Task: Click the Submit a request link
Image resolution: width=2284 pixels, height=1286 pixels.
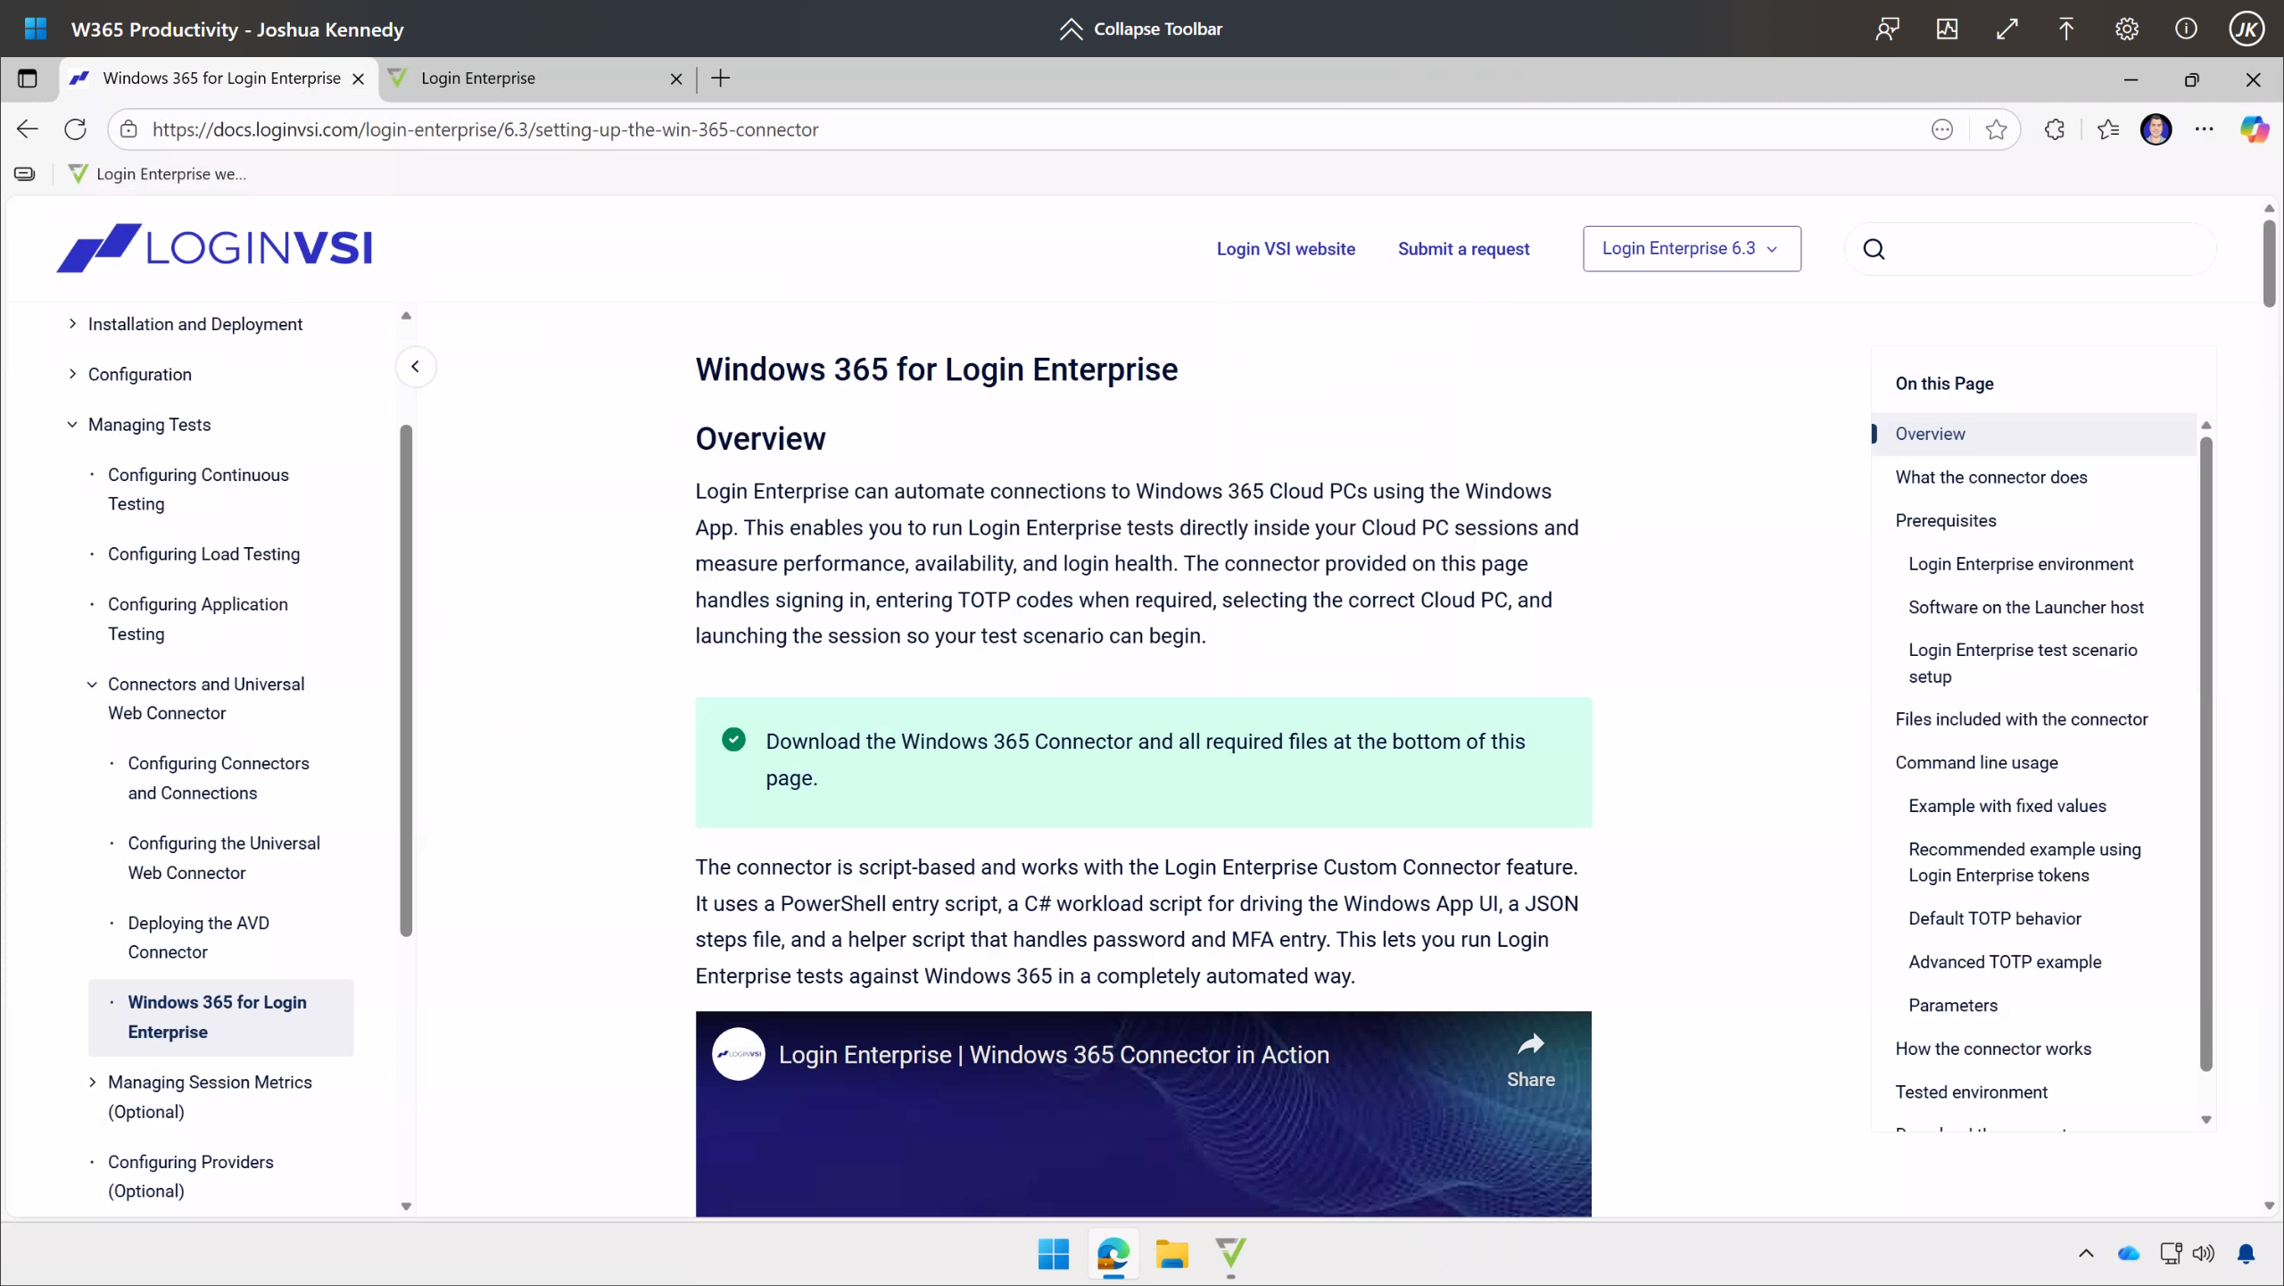Action: click(1463, 249)
